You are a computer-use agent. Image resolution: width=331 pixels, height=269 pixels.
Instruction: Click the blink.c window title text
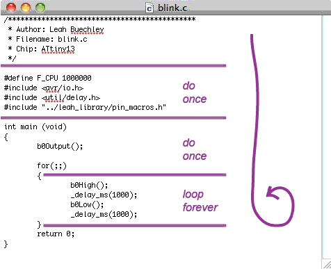(172, 8)
